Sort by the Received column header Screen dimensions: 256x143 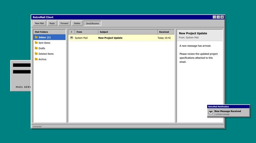166,32
